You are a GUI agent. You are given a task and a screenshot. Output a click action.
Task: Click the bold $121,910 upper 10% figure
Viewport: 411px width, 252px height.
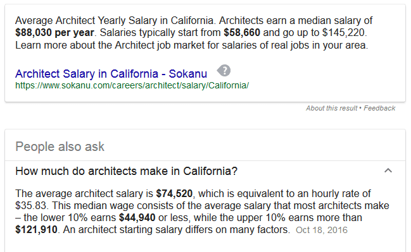point(36,230)
